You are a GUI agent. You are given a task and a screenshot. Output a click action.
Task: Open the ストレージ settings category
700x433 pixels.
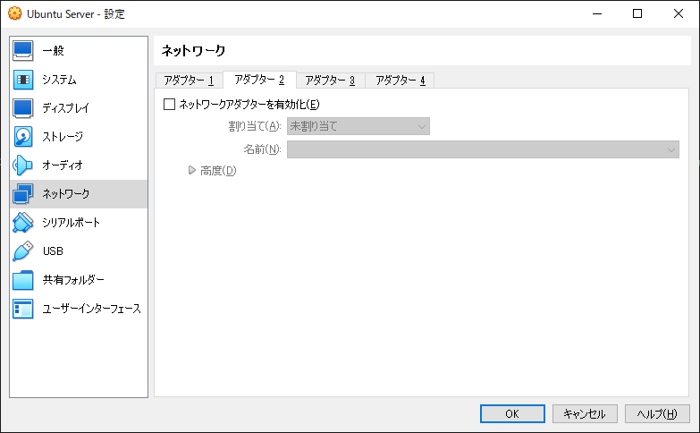[79, 137]
